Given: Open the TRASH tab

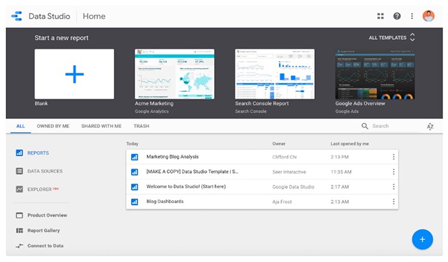Looking at the screenshot, I should coord(141,126).
